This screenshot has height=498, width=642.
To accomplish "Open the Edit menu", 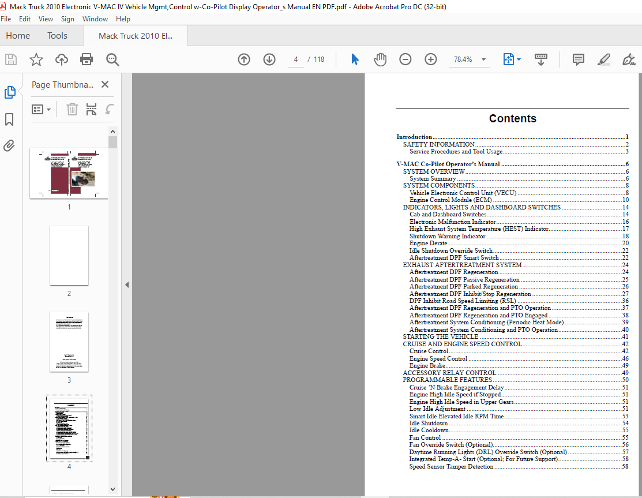I will tap(25, 19).
